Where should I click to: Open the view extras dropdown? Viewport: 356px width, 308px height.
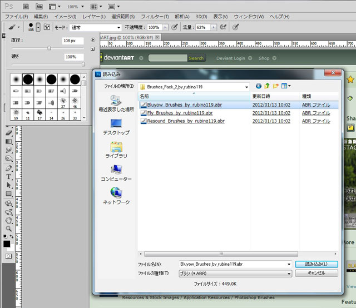tap(55, 7)
